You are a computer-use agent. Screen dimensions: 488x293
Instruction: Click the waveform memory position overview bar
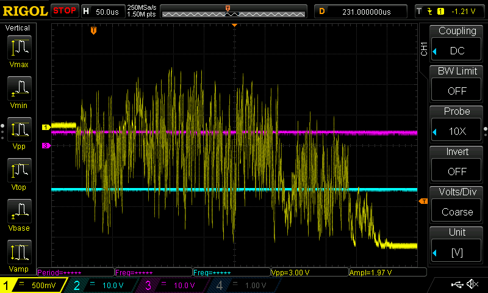[x=234, y=12]
